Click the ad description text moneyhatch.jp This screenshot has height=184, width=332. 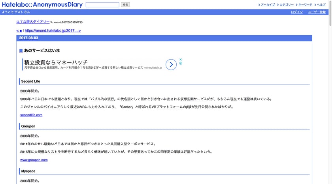click(x=153, y=68)
